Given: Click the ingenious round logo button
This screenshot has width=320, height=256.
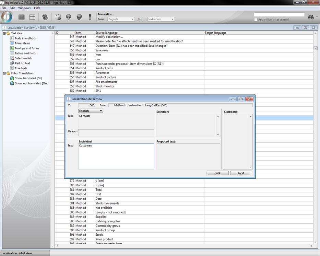Looking at the screenshot, I should [7, 17].
